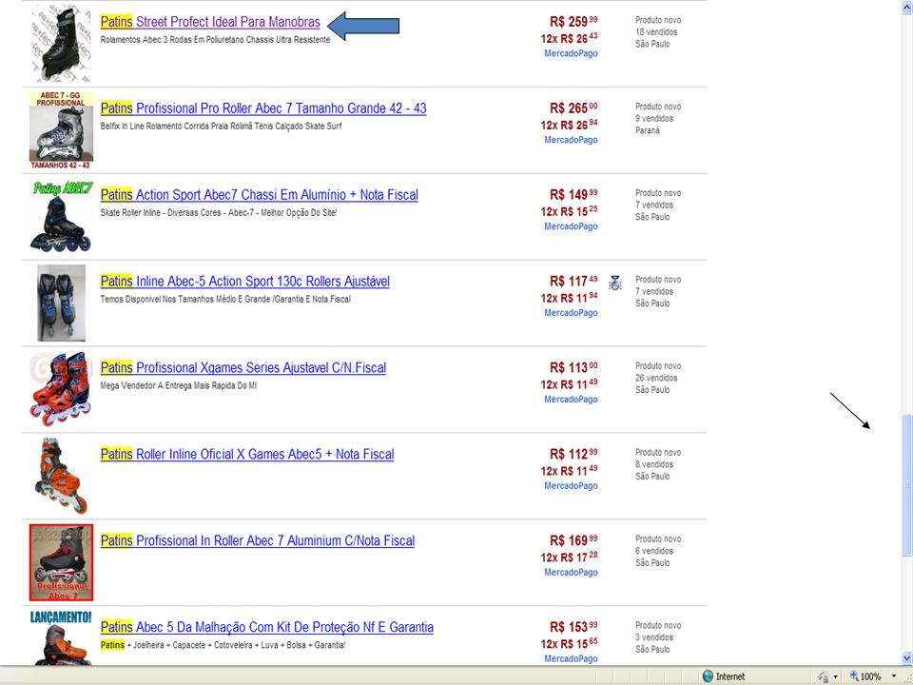Click the '12x R$ 26,94' installment text
913x685 pixels.
click(x=569, y=126)
